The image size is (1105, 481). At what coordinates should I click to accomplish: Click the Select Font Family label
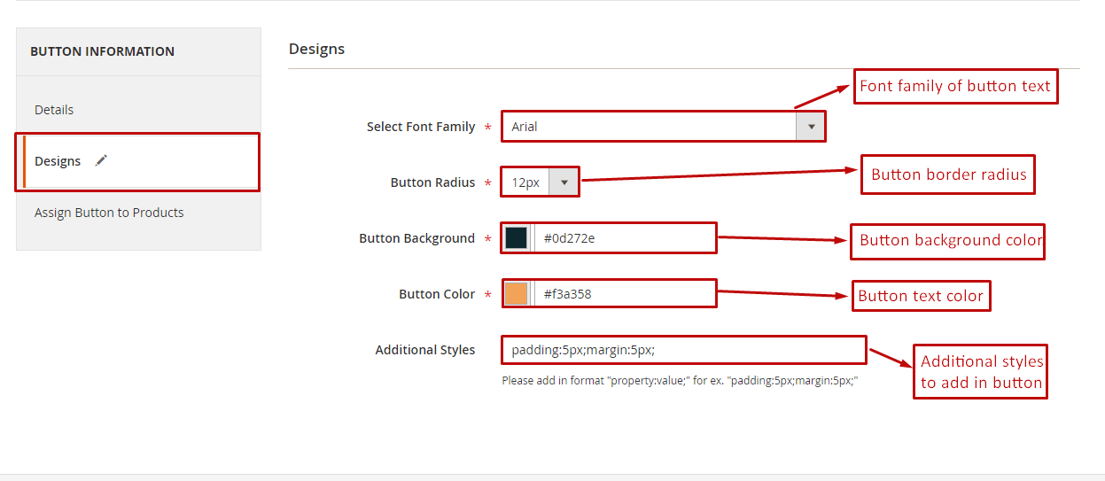click(421, 127)
